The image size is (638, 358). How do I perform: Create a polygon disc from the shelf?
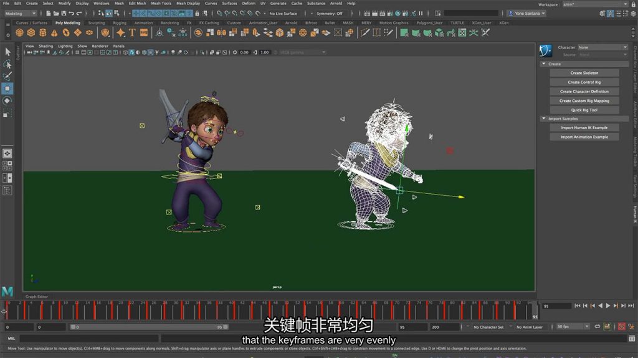tap(89, 32)
